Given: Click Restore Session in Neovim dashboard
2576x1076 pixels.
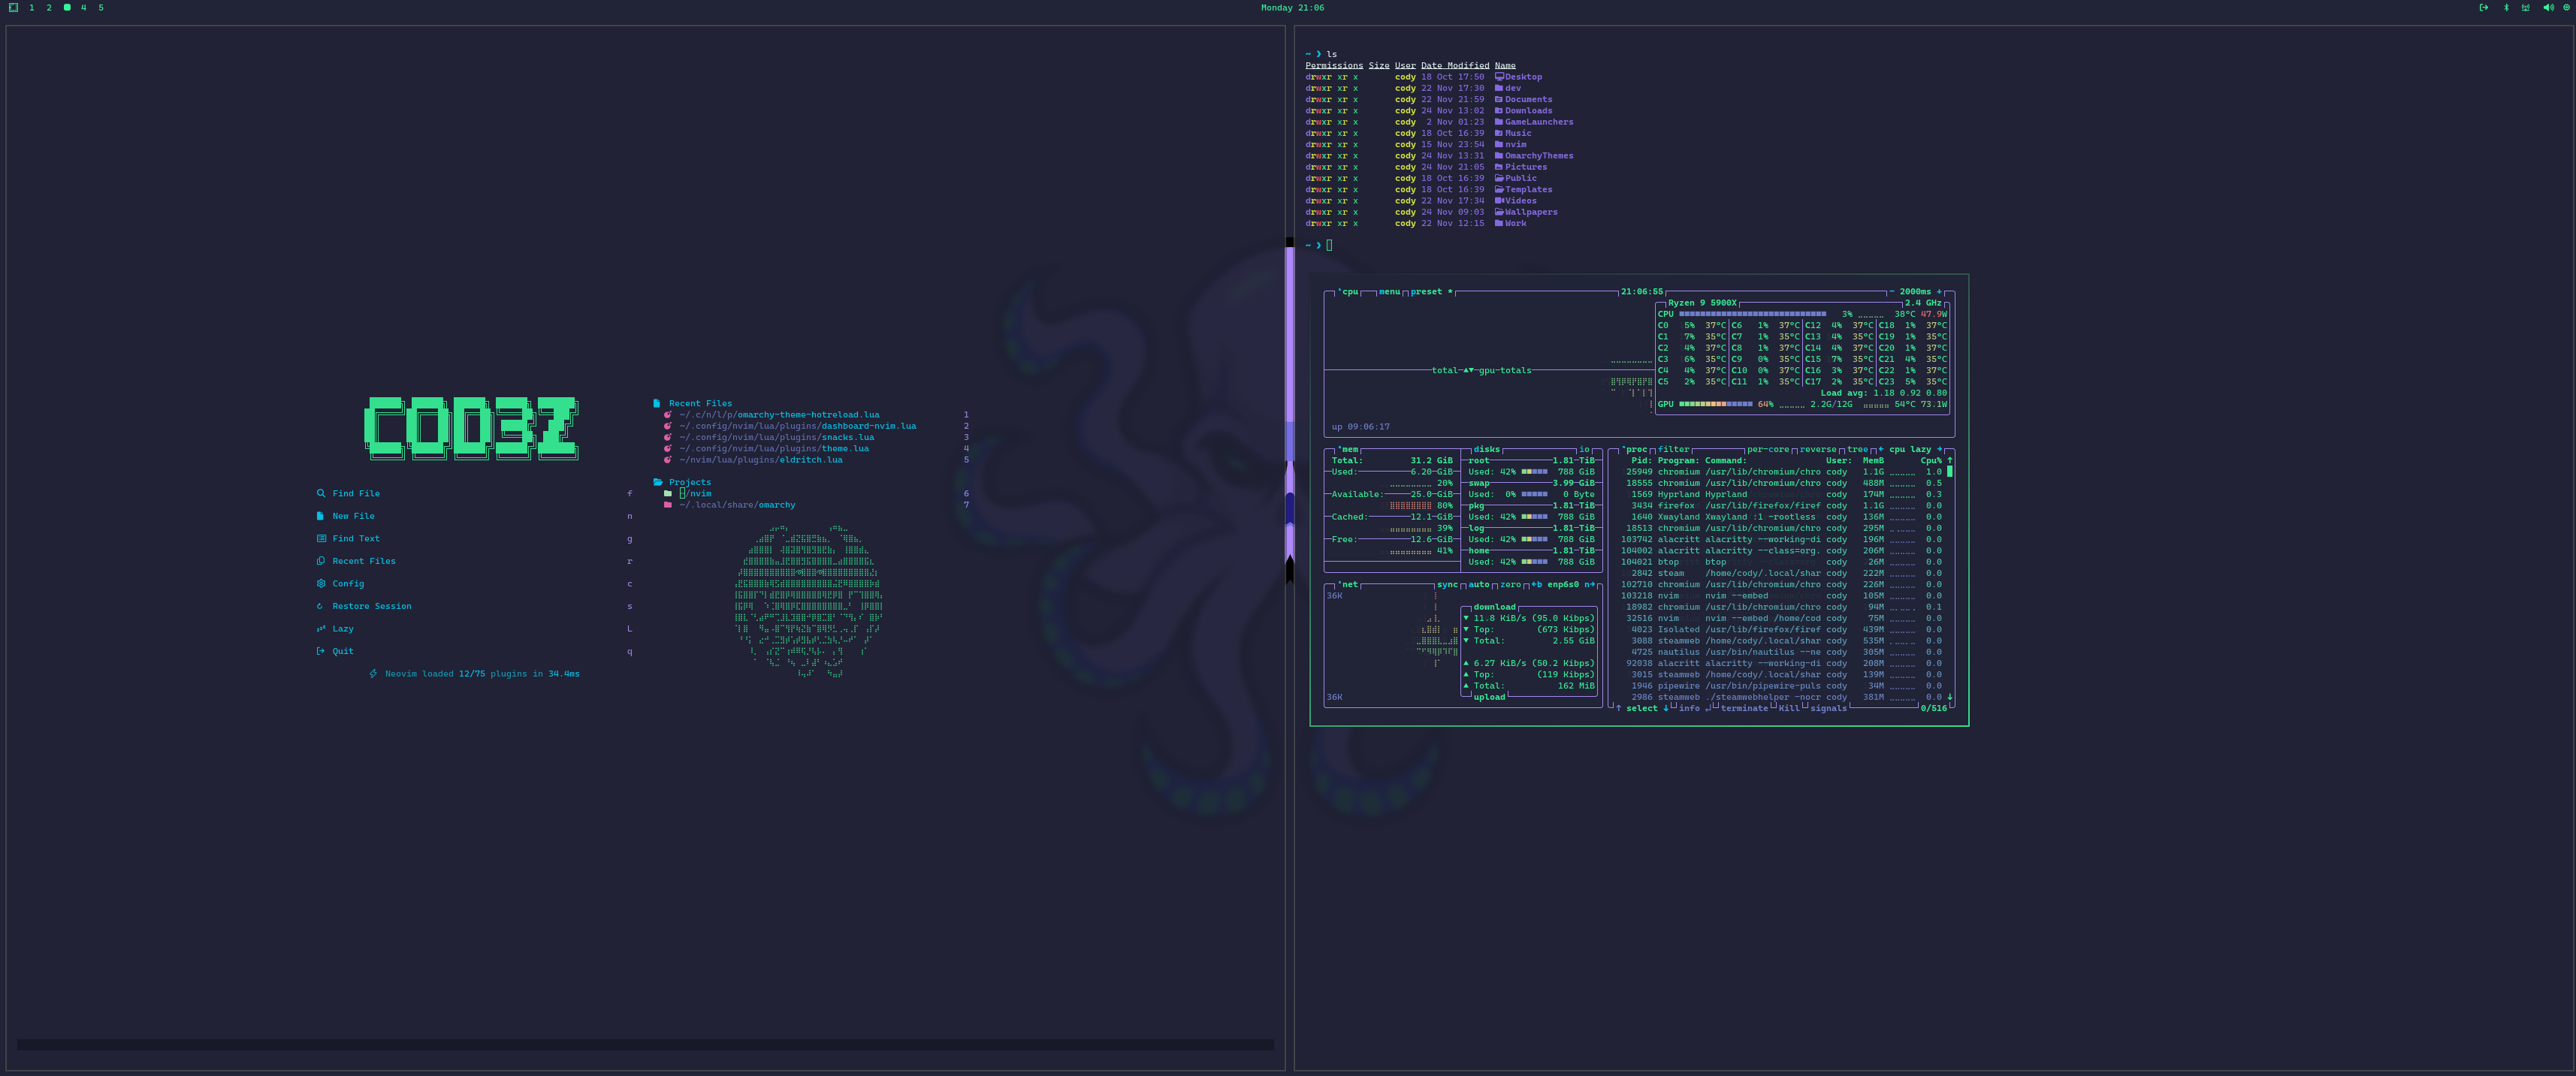Looking at the screenshot, I should [372, 607].
